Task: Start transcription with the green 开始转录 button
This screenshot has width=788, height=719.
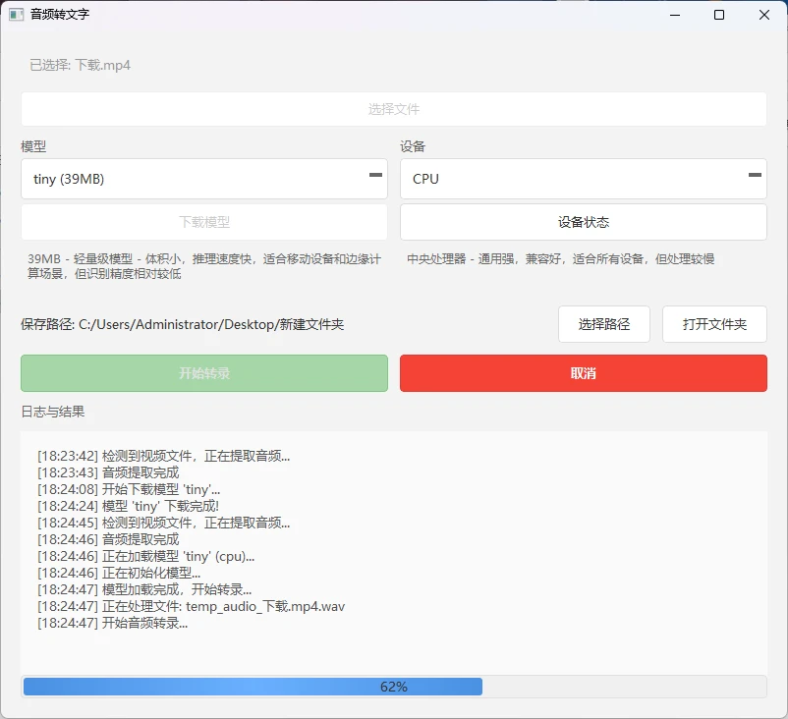Action: [203, 373]
